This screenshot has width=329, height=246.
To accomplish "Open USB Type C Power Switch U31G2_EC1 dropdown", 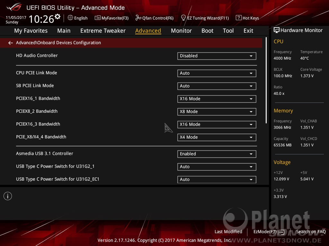I will coord(217,179).
